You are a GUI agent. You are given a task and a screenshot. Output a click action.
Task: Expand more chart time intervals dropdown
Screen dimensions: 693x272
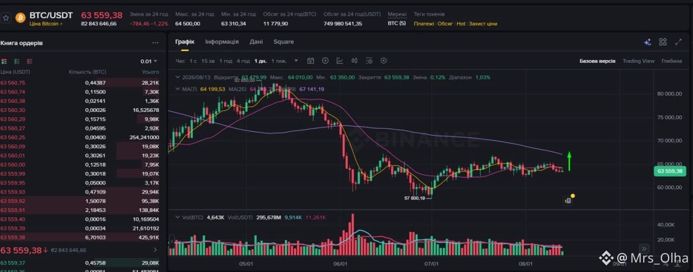[296, 61]
